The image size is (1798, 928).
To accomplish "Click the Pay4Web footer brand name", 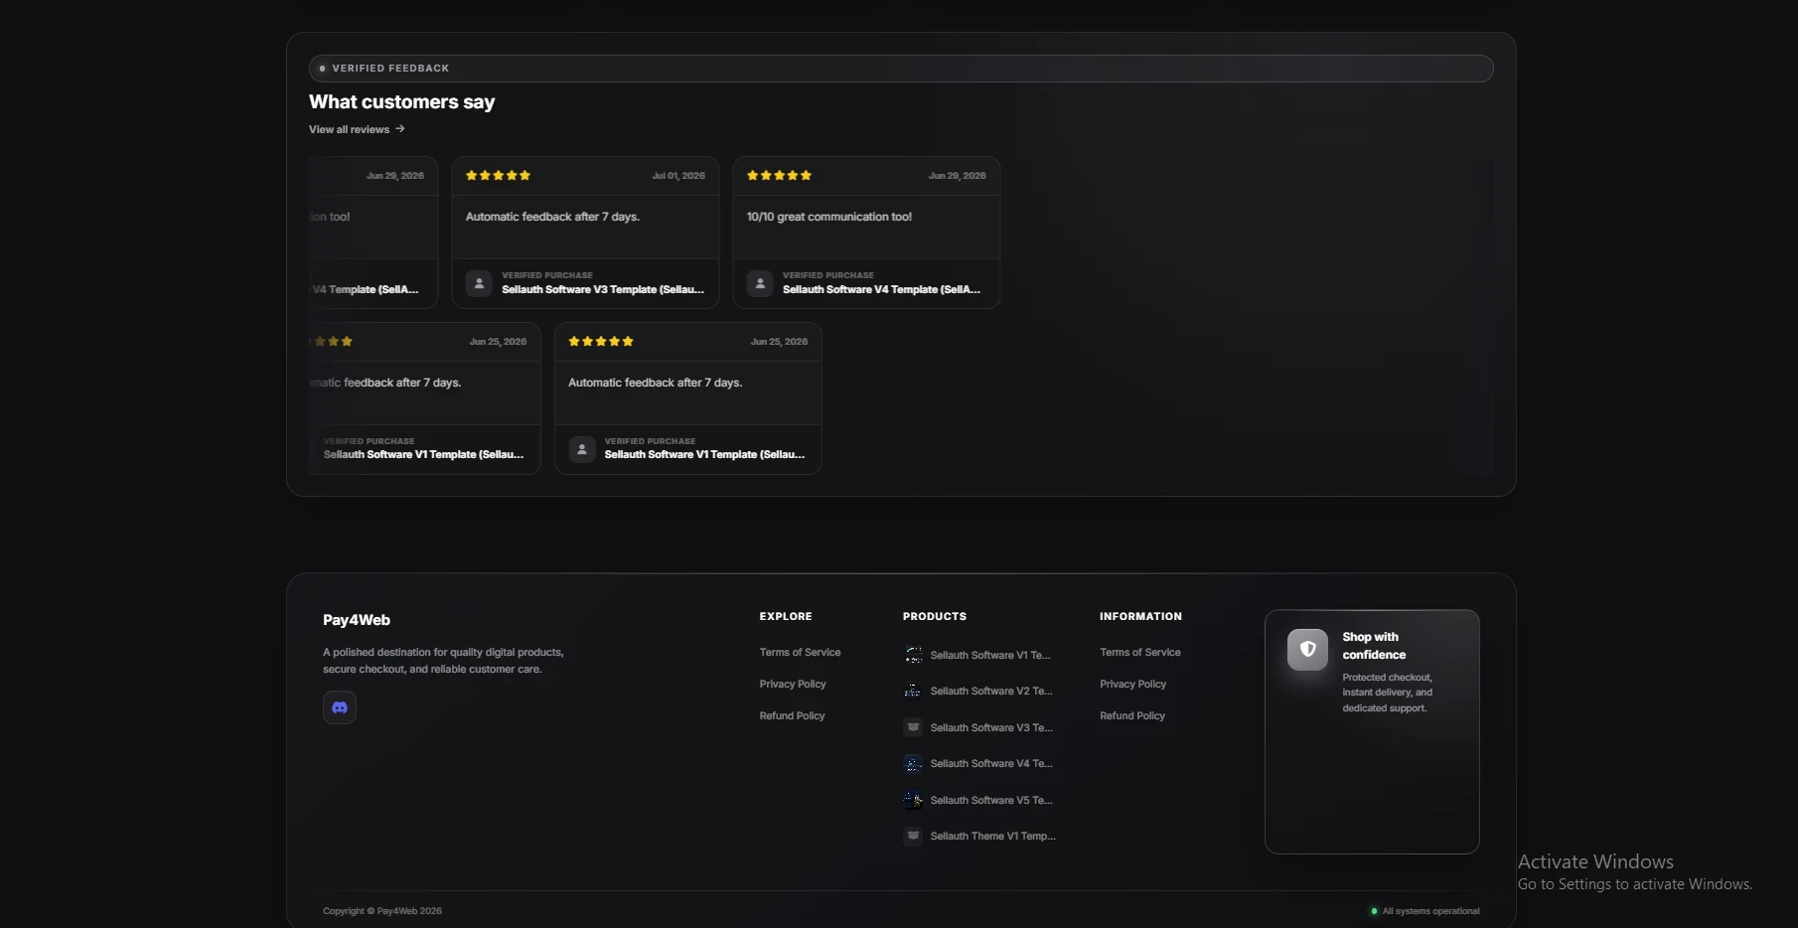I will pos(357,620).
